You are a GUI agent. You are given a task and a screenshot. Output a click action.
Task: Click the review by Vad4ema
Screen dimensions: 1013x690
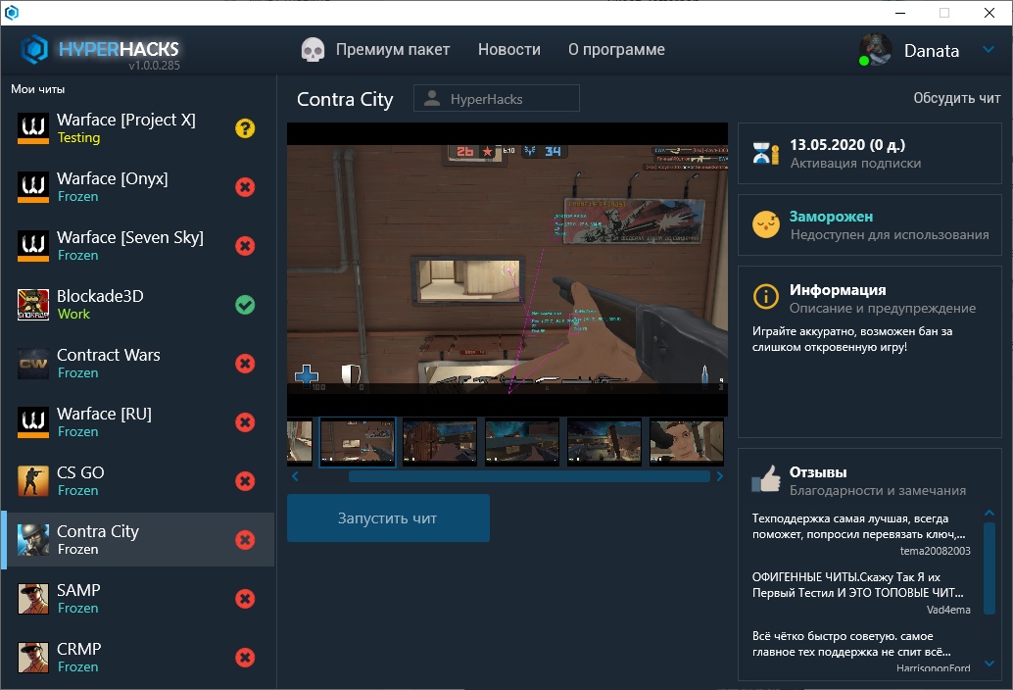pos(861,593)
